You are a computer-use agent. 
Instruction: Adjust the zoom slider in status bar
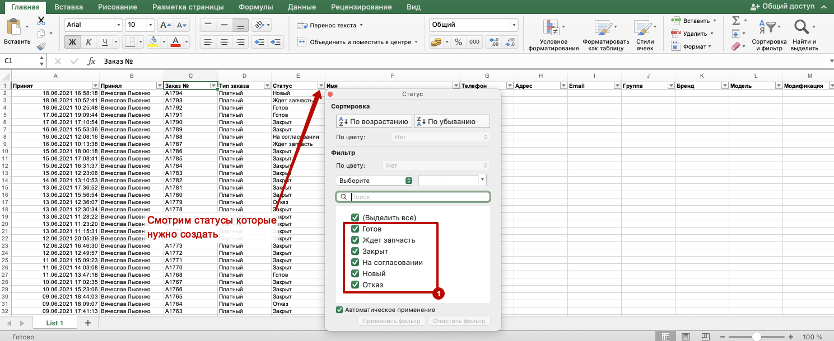click(756, 337)
